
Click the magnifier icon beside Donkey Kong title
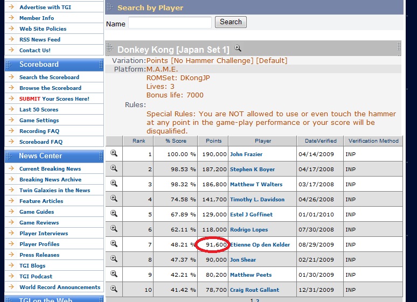coord(238,48)
